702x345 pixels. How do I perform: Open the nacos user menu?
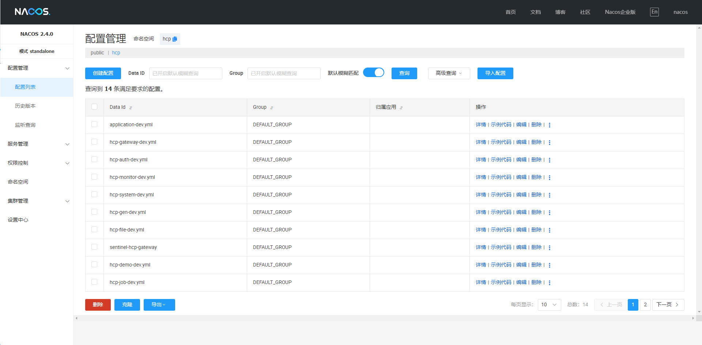[x=680, y=12]
